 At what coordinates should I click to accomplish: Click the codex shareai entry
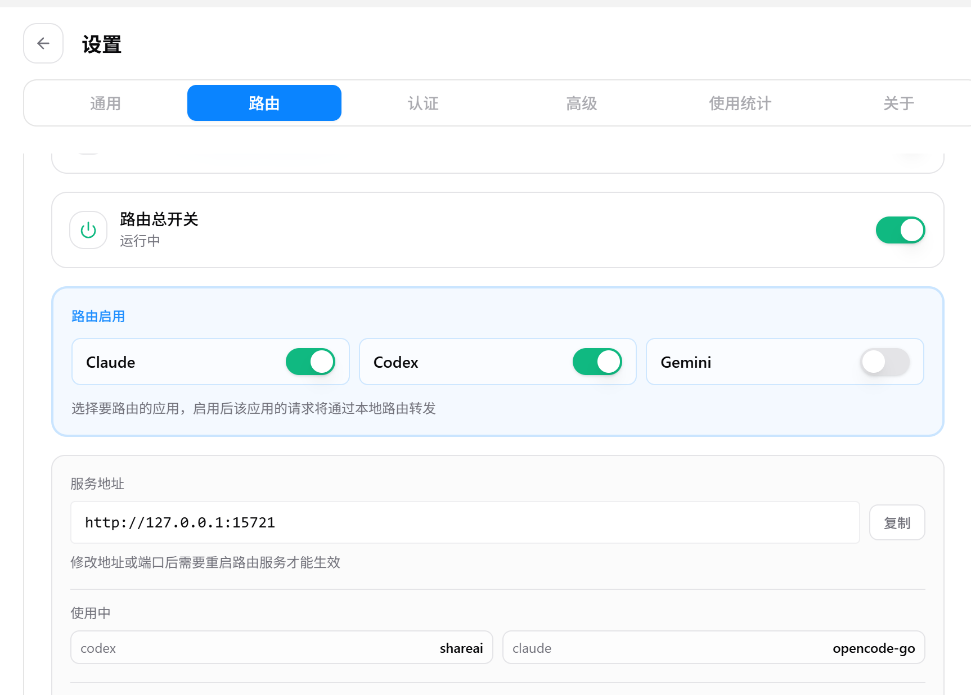tap(282, 647)
